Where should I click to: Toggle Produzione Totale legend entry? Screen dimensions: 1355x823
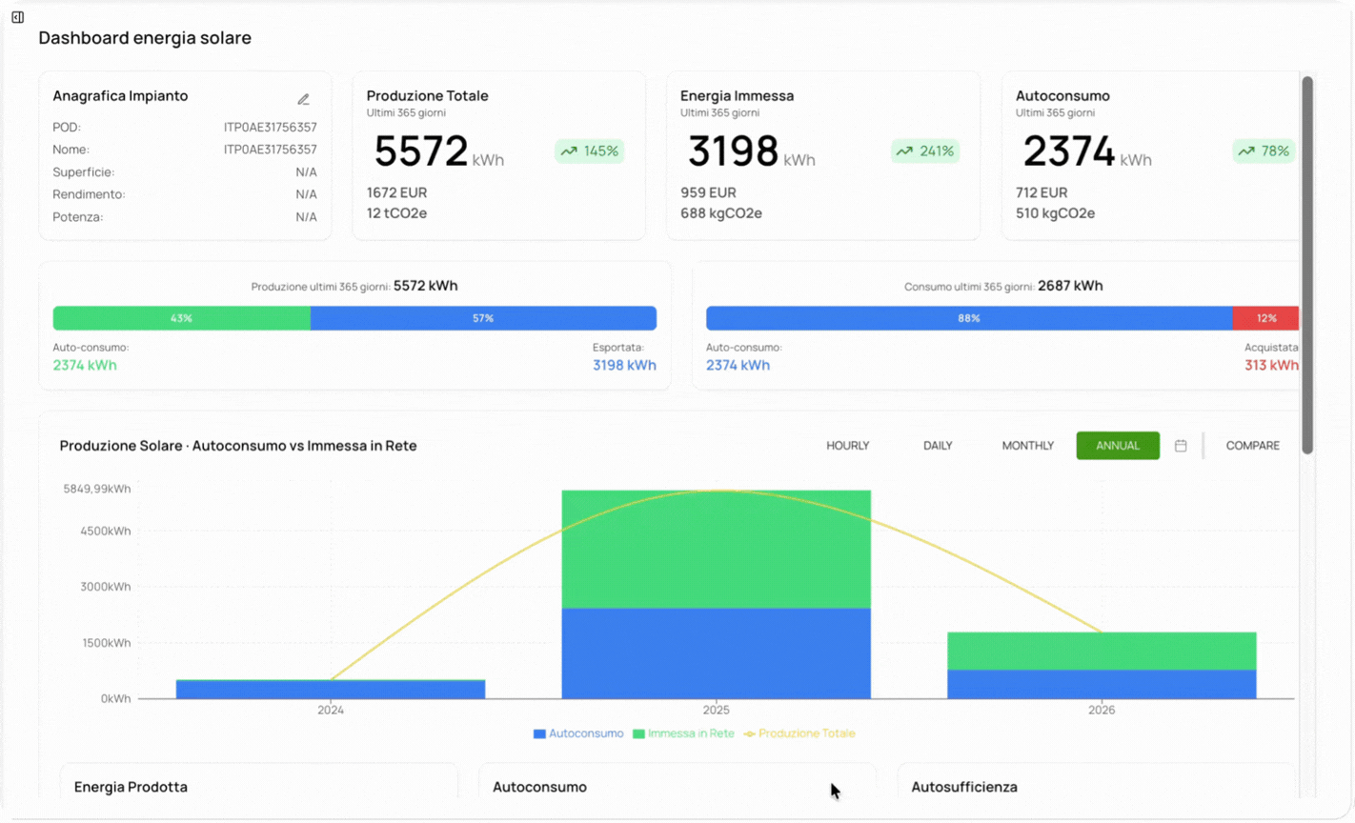[x=799, y=733]
